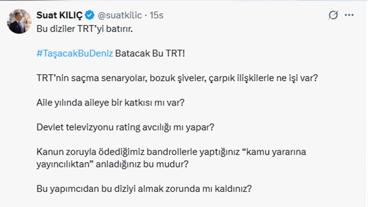This screenshot has height=207, width=368.
Task: Open the more-actions dropdown for the tweet
Action: (349, 16)
